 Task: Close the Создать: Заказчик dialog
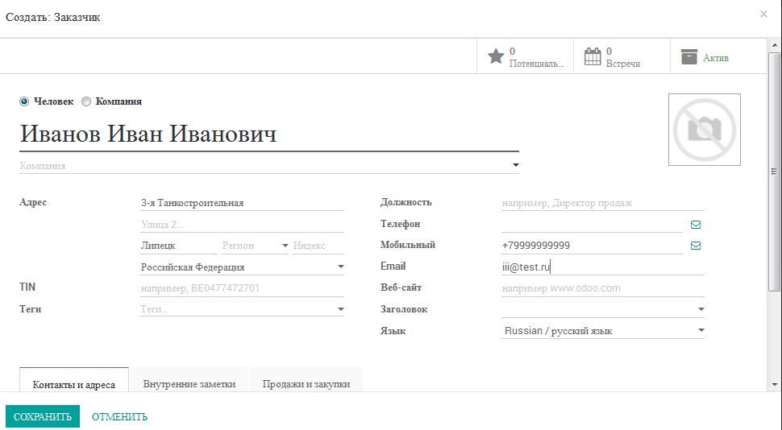tap(763, 14)
